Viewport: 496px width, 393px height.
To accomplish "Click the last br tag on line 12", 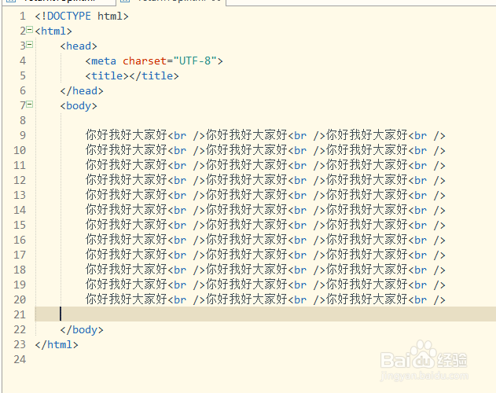I will [x=427, y=180].
